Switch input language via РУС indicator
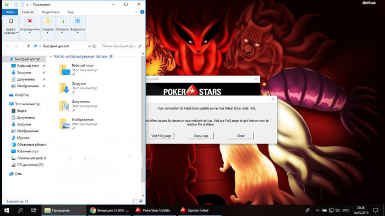 click(346, 211)
